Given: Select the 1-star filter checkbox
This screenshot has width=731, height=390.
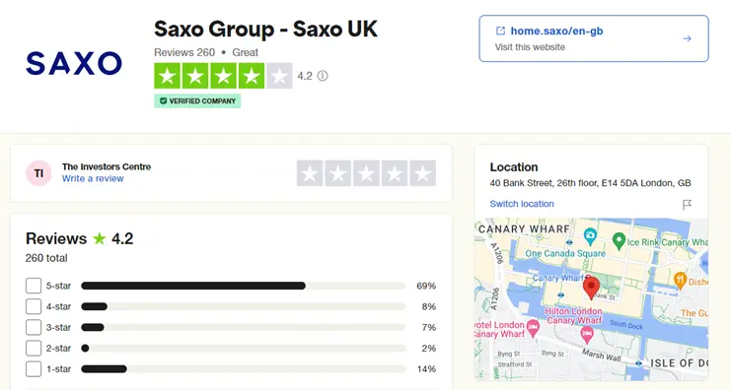Looking at the screenshot, I should click(x=34, y=369).
